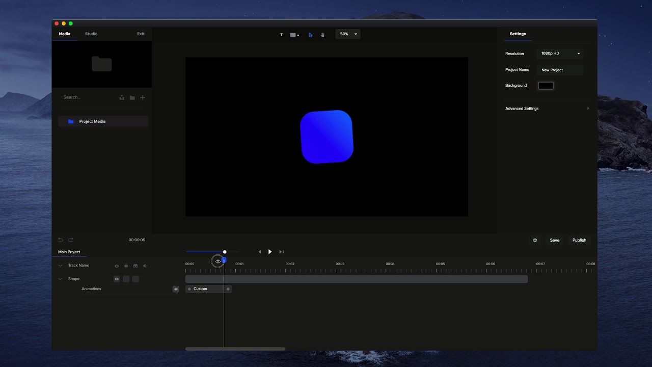Collapse the Shape layer chevron
Image resolution: width=652 pixels, height=367 pixels.
(x=60, y=279)
